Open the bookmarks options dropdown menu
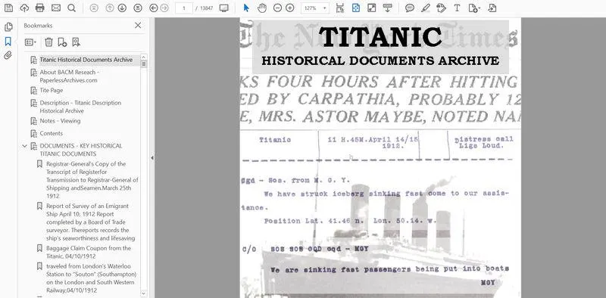 tap(30, 42)
